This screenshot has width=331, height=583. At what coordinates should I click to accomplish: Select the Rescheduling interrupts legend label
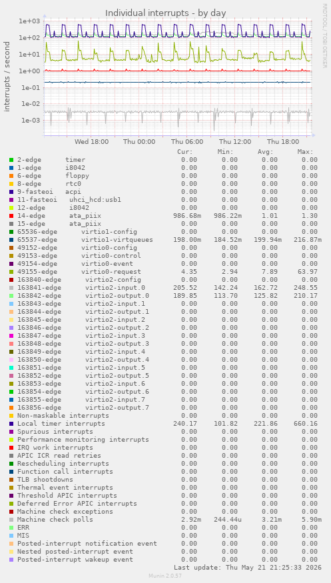pyautogui.click(x=63, y=464)
